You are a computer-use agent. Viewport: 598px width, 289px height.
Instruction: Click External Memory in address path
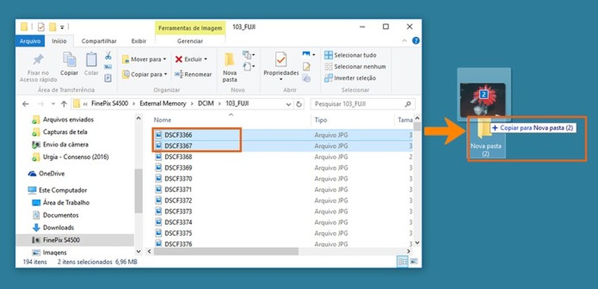click(x=163, y=104)
